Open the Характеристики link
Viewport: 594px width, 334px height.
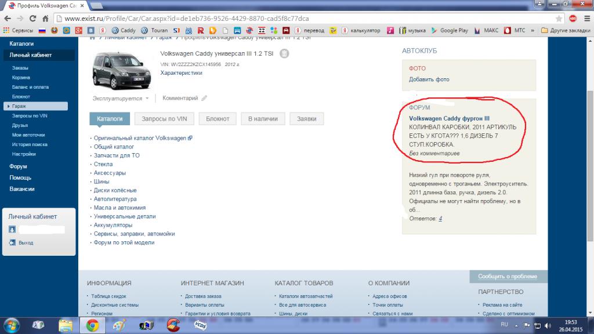coord(181,72)
